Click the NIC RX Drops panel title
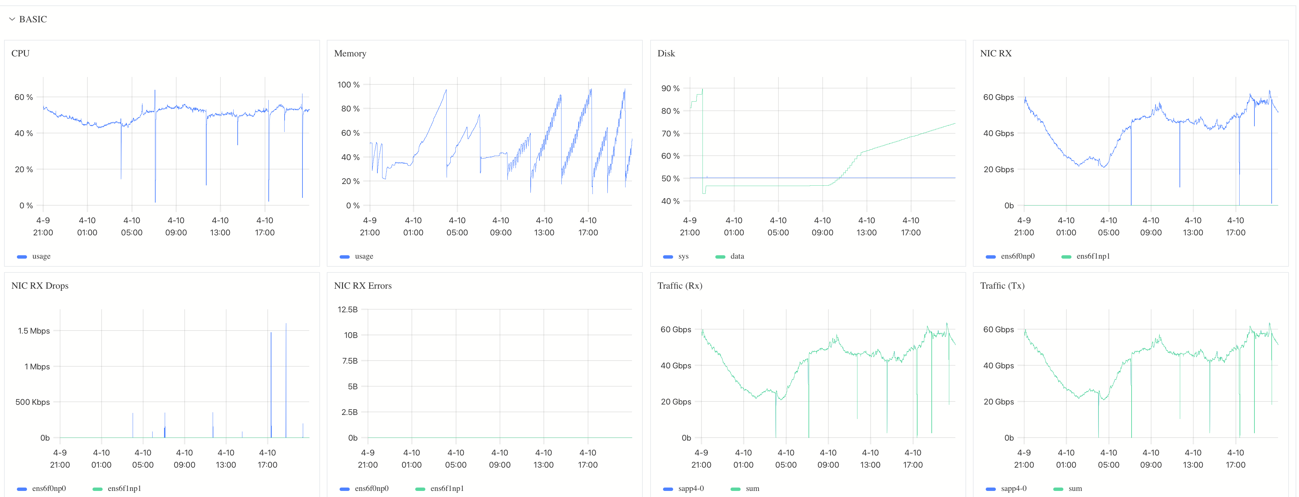The image size is (1299, 497). [x=40, y=286]
